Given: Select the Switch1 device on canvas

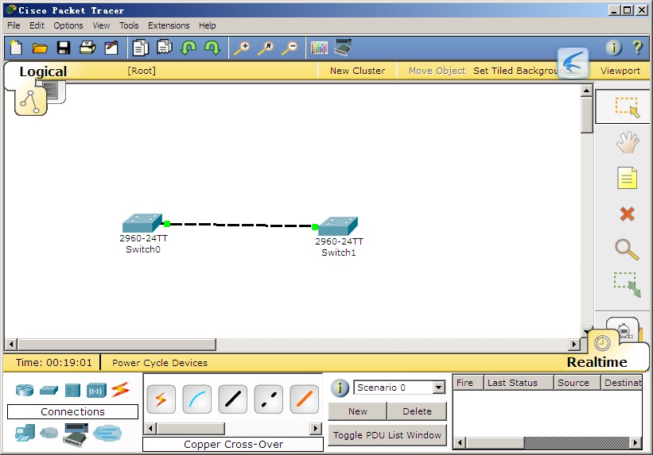Looking at the screenshot, I should pyautogui.click(x=338, y=226).
